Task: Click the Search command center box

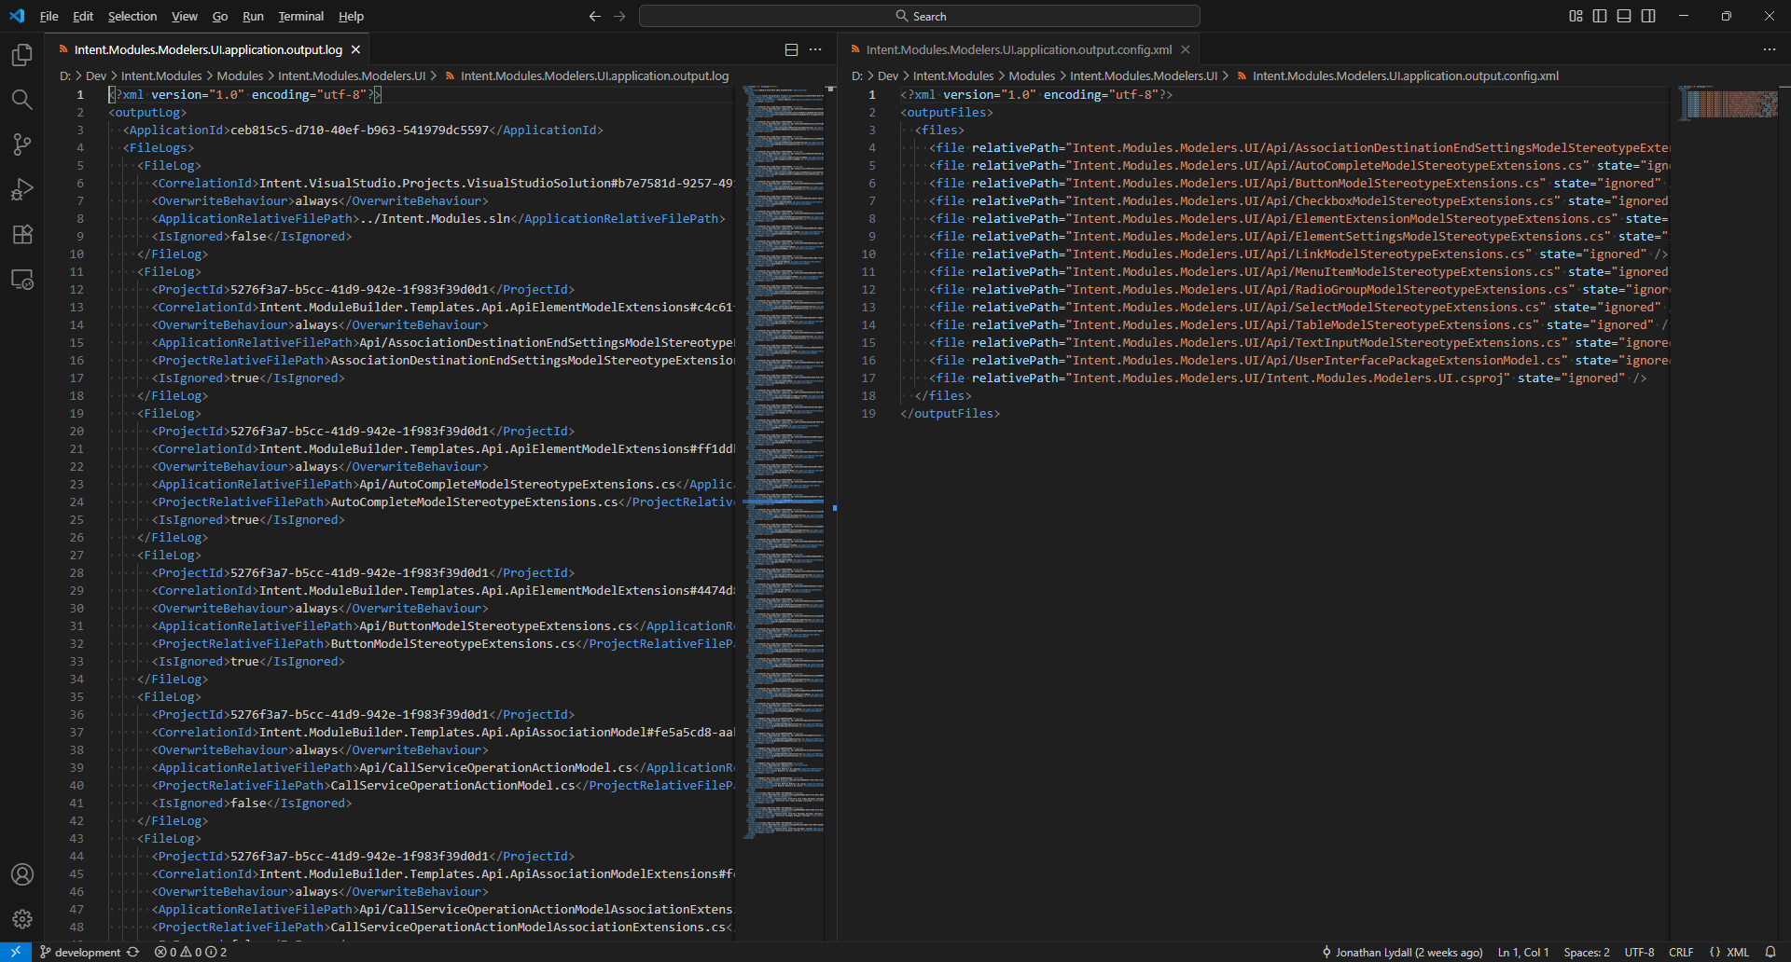Action: click(920, 16)
